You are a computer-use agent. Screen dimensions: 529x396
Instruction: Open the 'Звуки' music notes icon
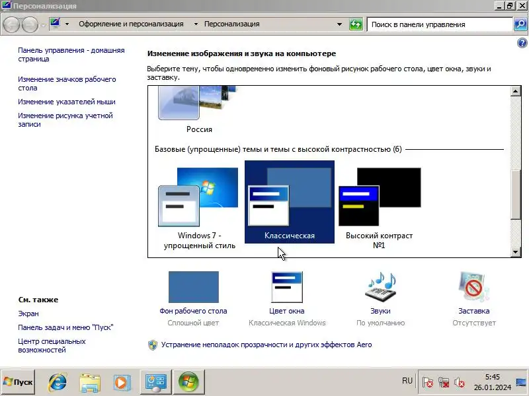click(x=381, y=287)
